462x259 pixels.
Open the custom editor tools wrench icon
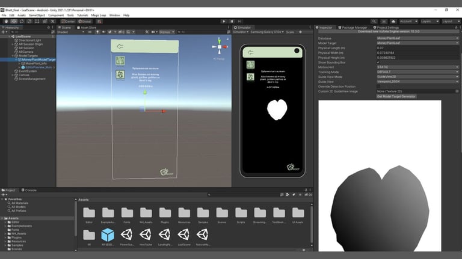pyautogui.click(x=52, y=22)
